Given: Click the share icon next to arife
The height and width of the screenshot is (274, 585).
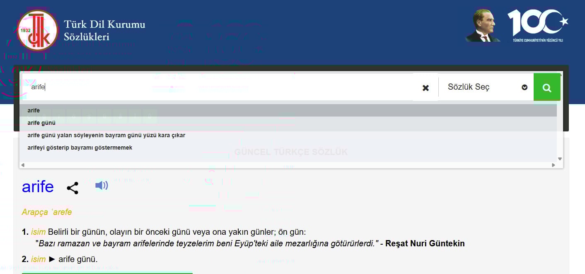Looking at the screenshot, I should 73,188.
